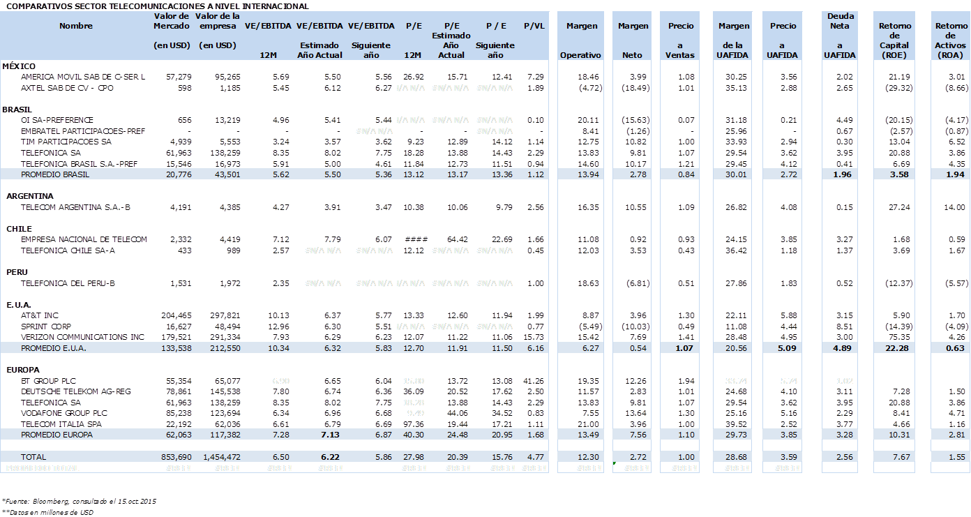Click the 'Retorno de Capital (ROE)' header

tap(895, 40)
